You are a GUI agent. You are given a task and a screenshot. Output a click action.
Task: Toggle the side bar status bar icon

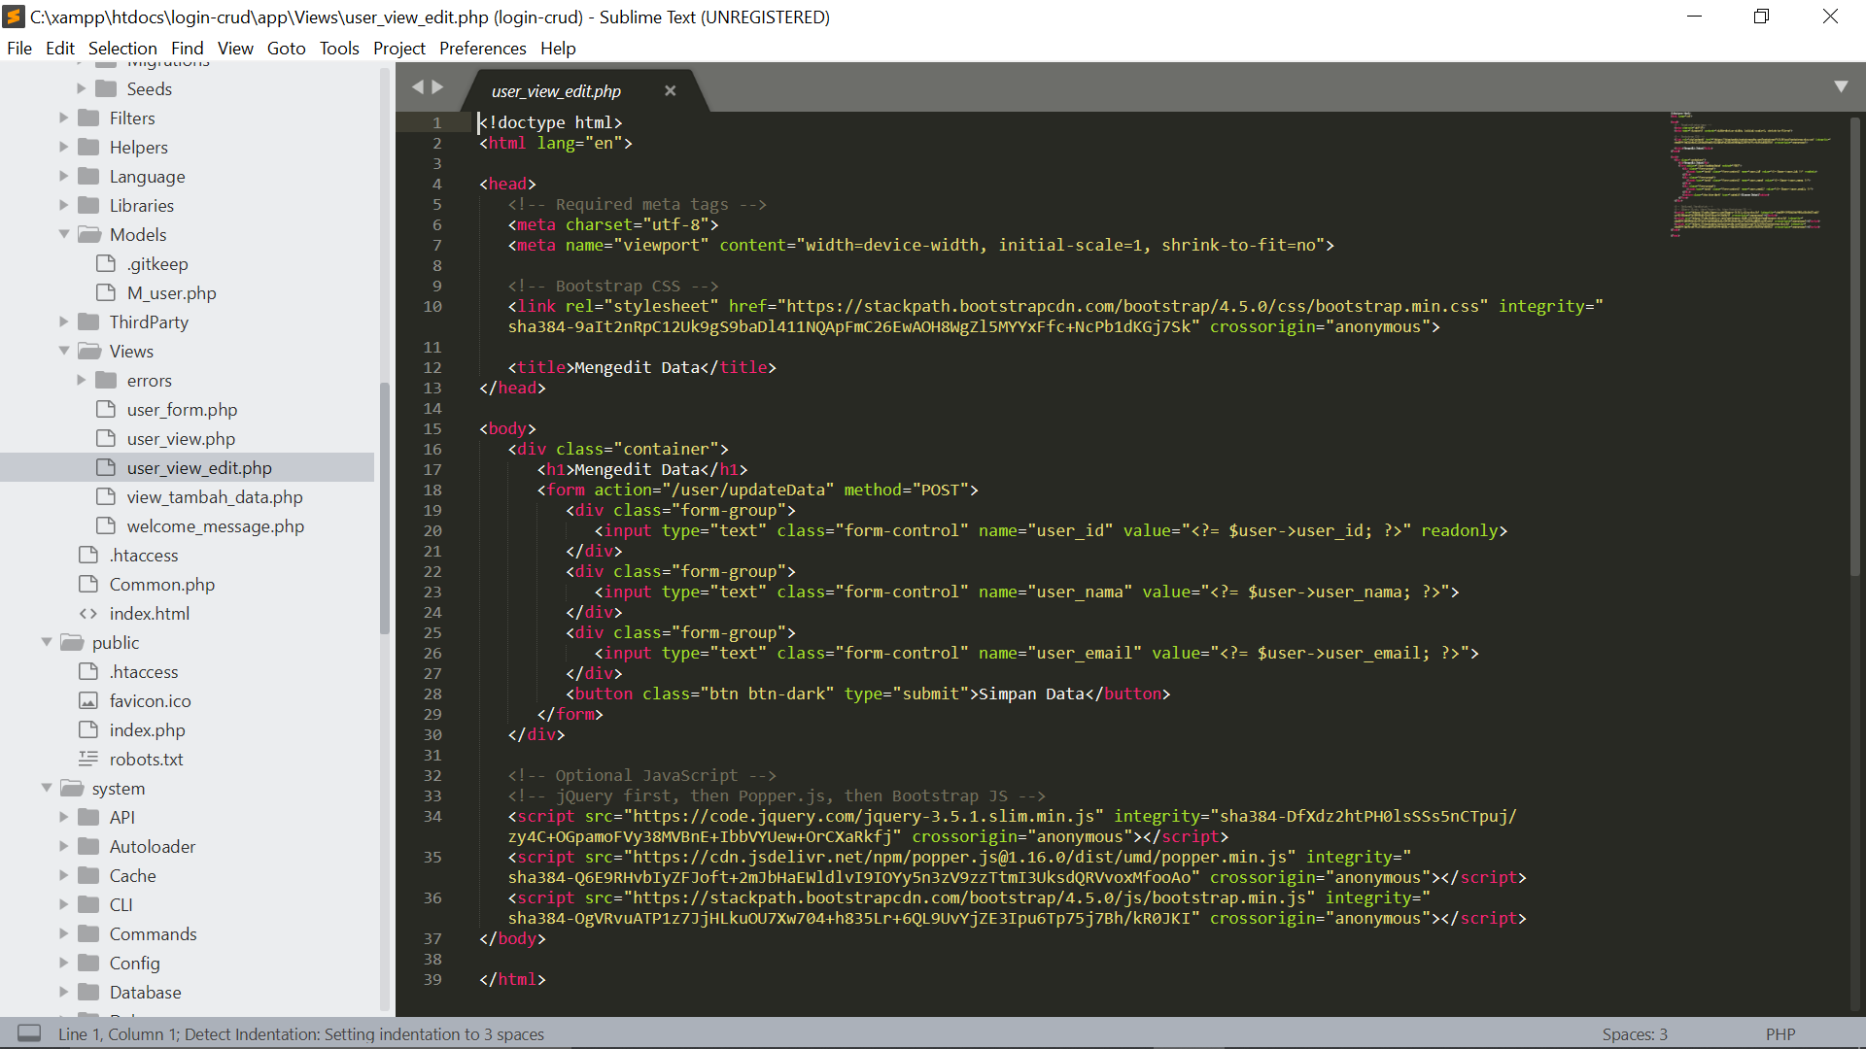click(29, 1032)
